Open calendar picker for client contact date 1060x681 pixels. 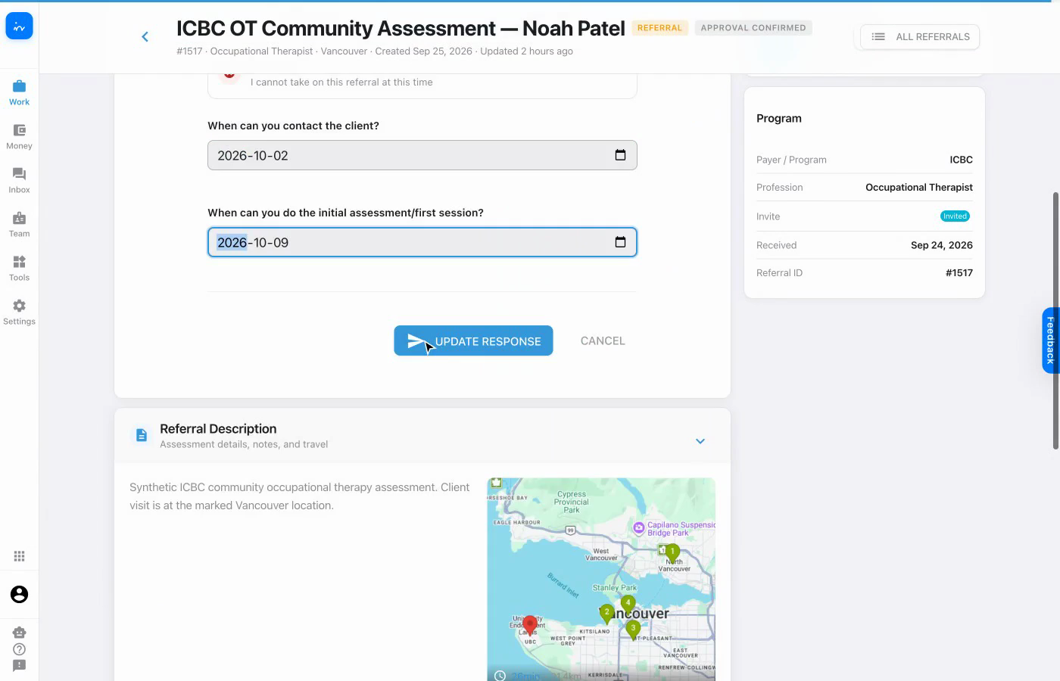620,155
